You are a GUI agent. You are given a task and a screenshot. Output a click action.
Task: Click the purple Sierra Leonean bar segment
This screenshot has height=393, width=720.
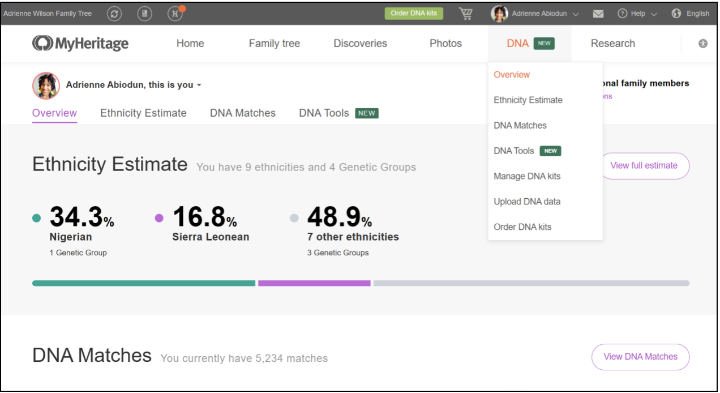click(x=314, y=283)
